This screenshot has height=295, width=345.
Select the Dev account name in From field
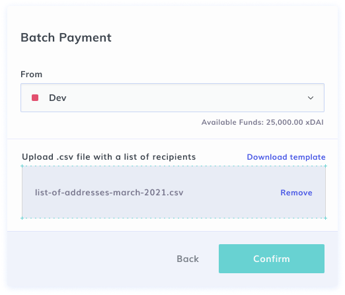[x=57, y=98]
